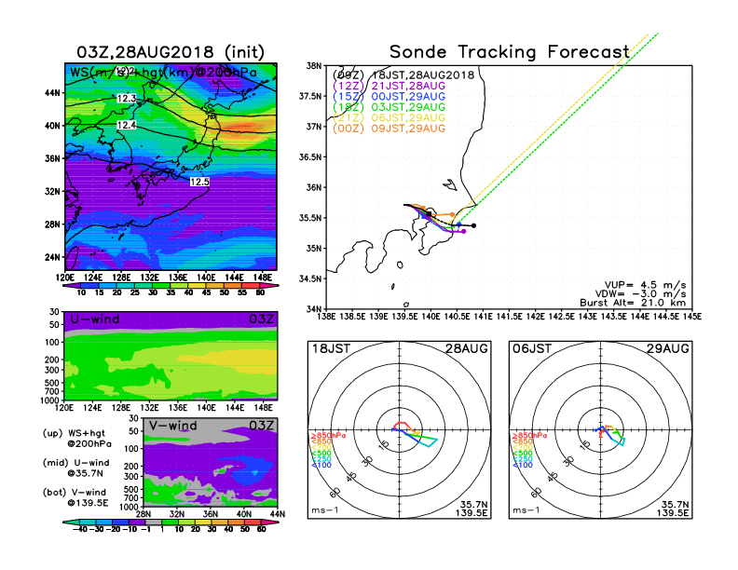Click the "18JST" hodograph label

coord(331,348)
